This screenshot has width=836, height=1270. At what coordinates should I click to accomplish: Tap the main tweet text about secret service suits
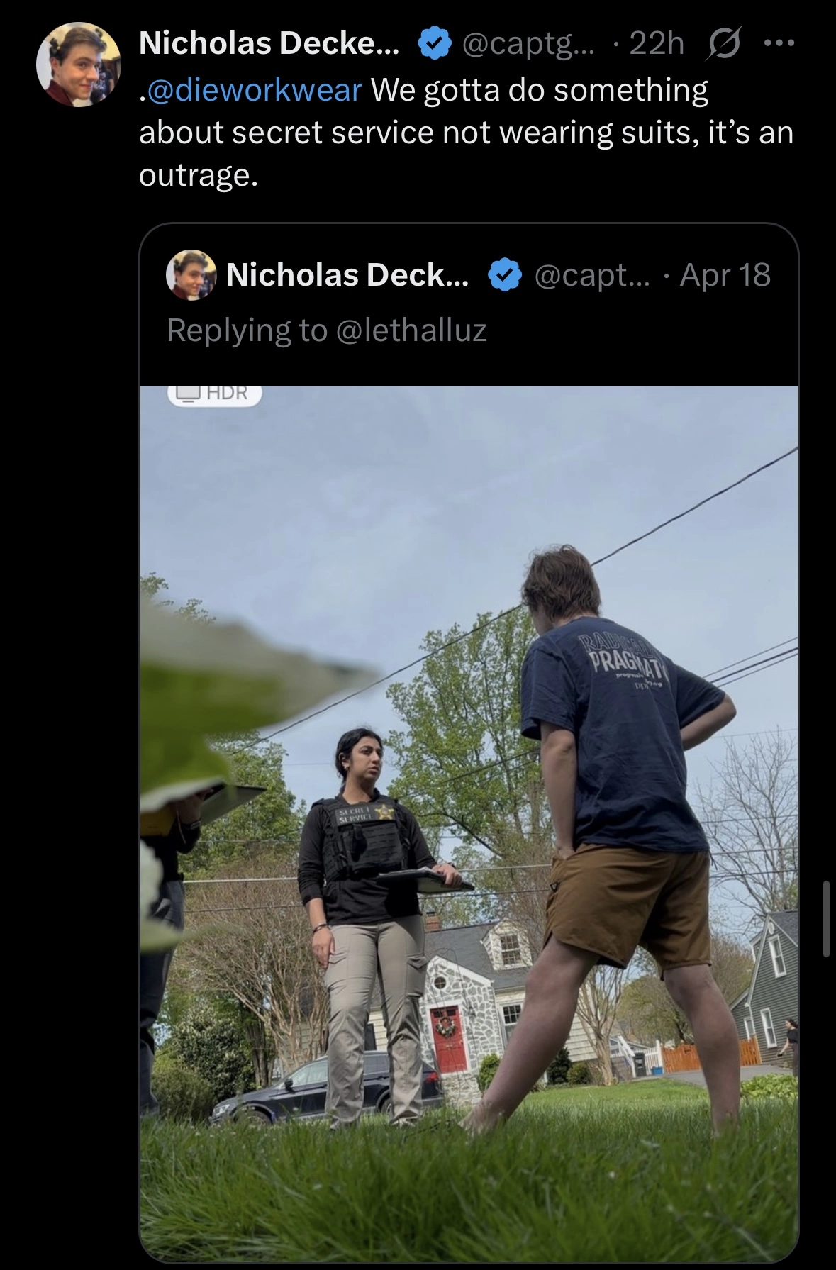pyautogui.click(x=466, y=133)
